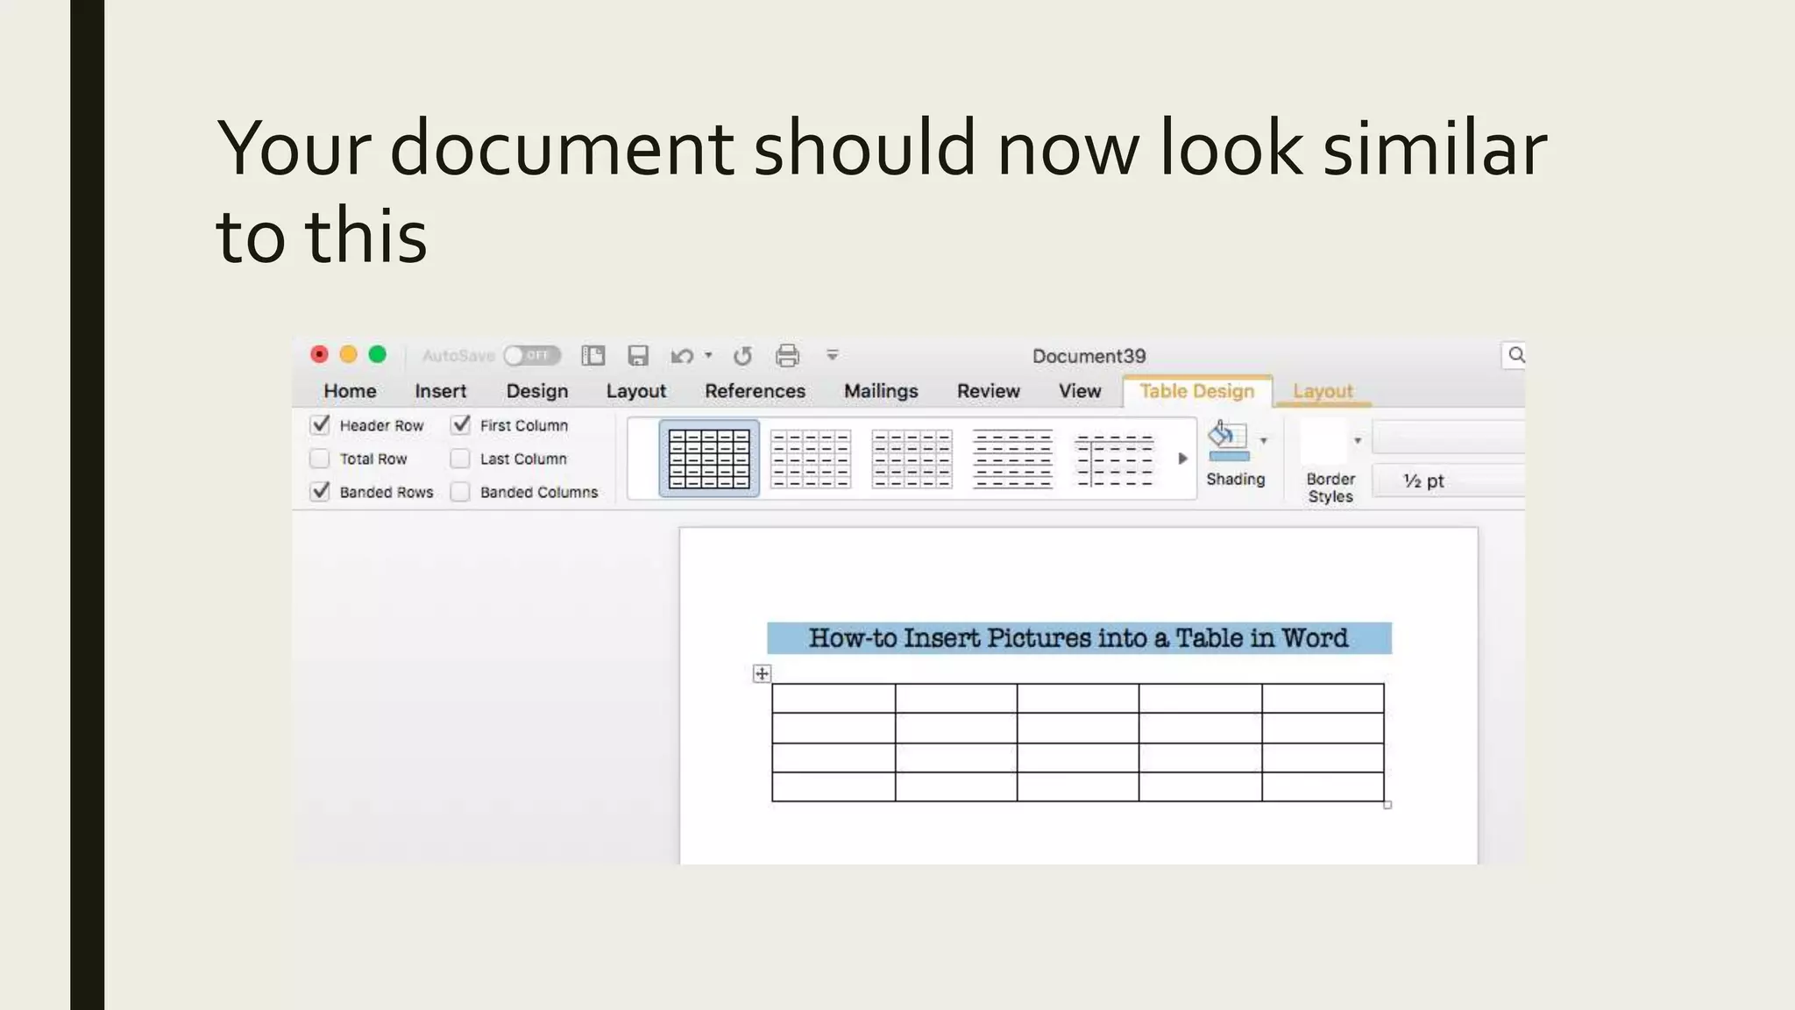1795x1010 pixels.
Task: Select the Table Grid style thumbnail
Action: (x=709, y=459)
